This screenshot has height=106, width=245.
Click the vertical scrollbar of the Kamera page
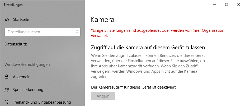[243, 50]
